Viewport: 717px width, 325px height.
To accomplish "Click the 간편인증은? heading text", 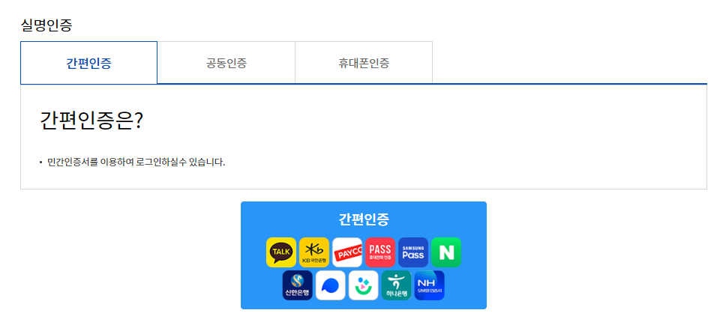I will pyautogui.click(x=92, y=121).
